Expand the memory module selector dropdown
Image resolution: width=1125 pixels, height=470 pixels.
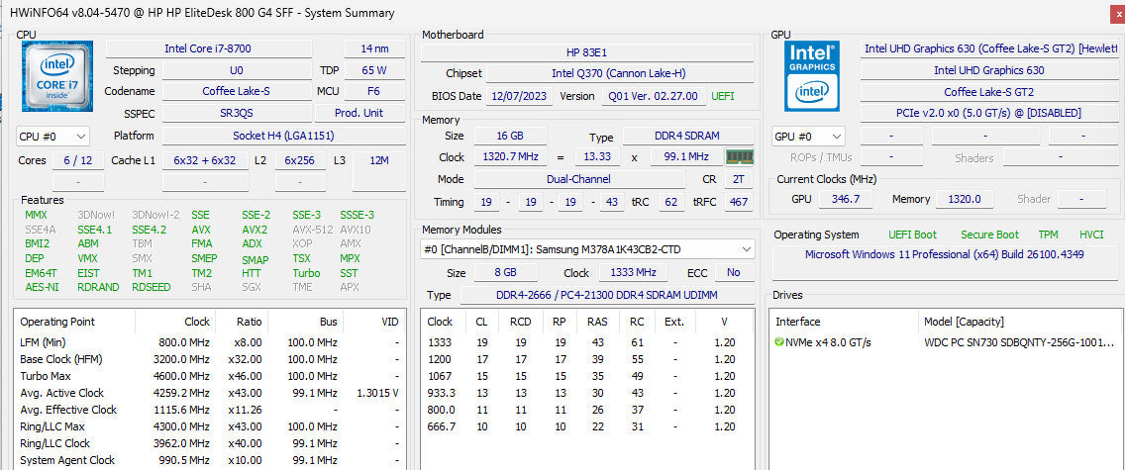point(587,249)
